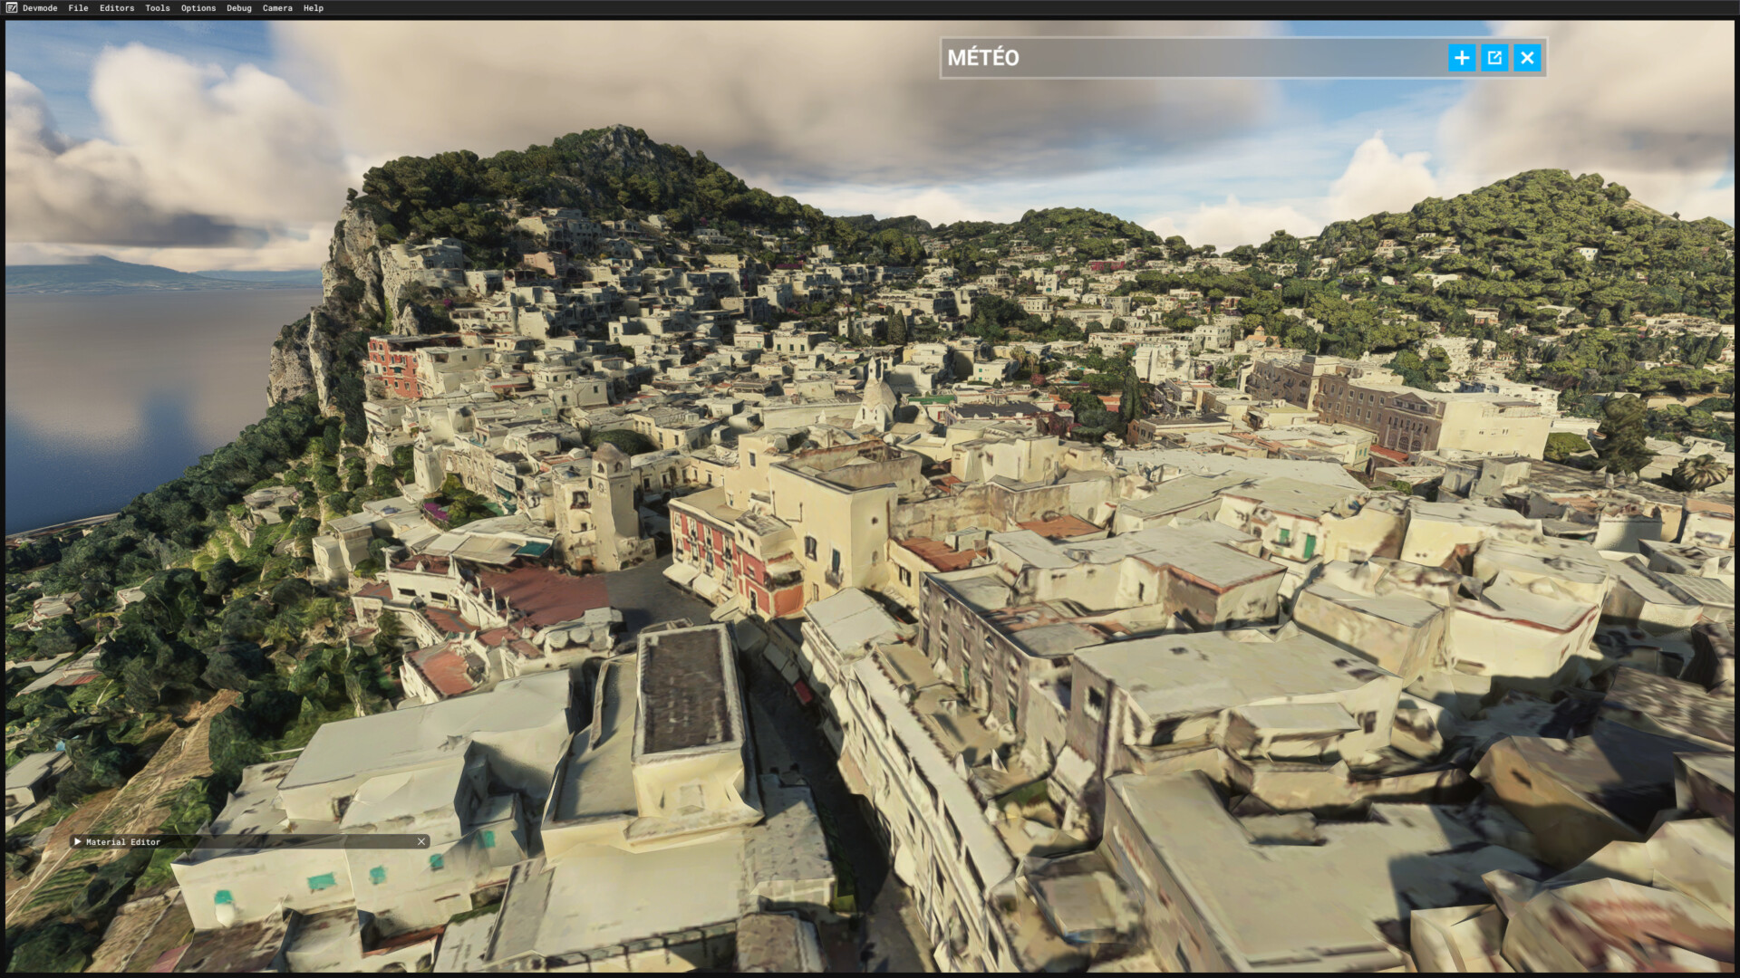This screenshot has width=1740, height=978.
Task: Open the Help menu
Action: (313, 8)
